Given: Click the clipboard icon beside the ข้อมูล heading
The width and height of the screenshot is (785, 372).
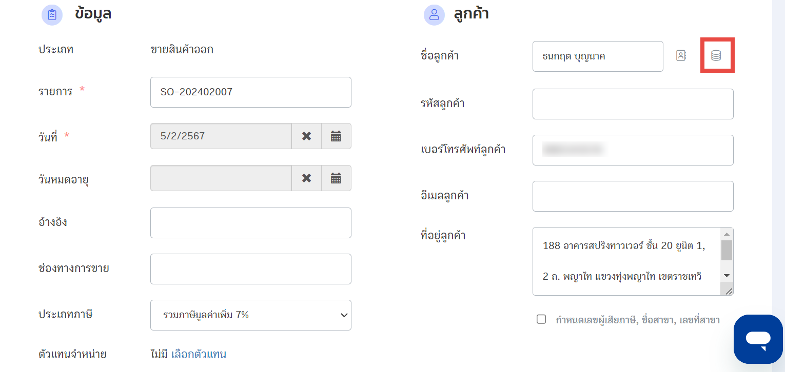Looking at the screenshot, I should click(52, 15).
